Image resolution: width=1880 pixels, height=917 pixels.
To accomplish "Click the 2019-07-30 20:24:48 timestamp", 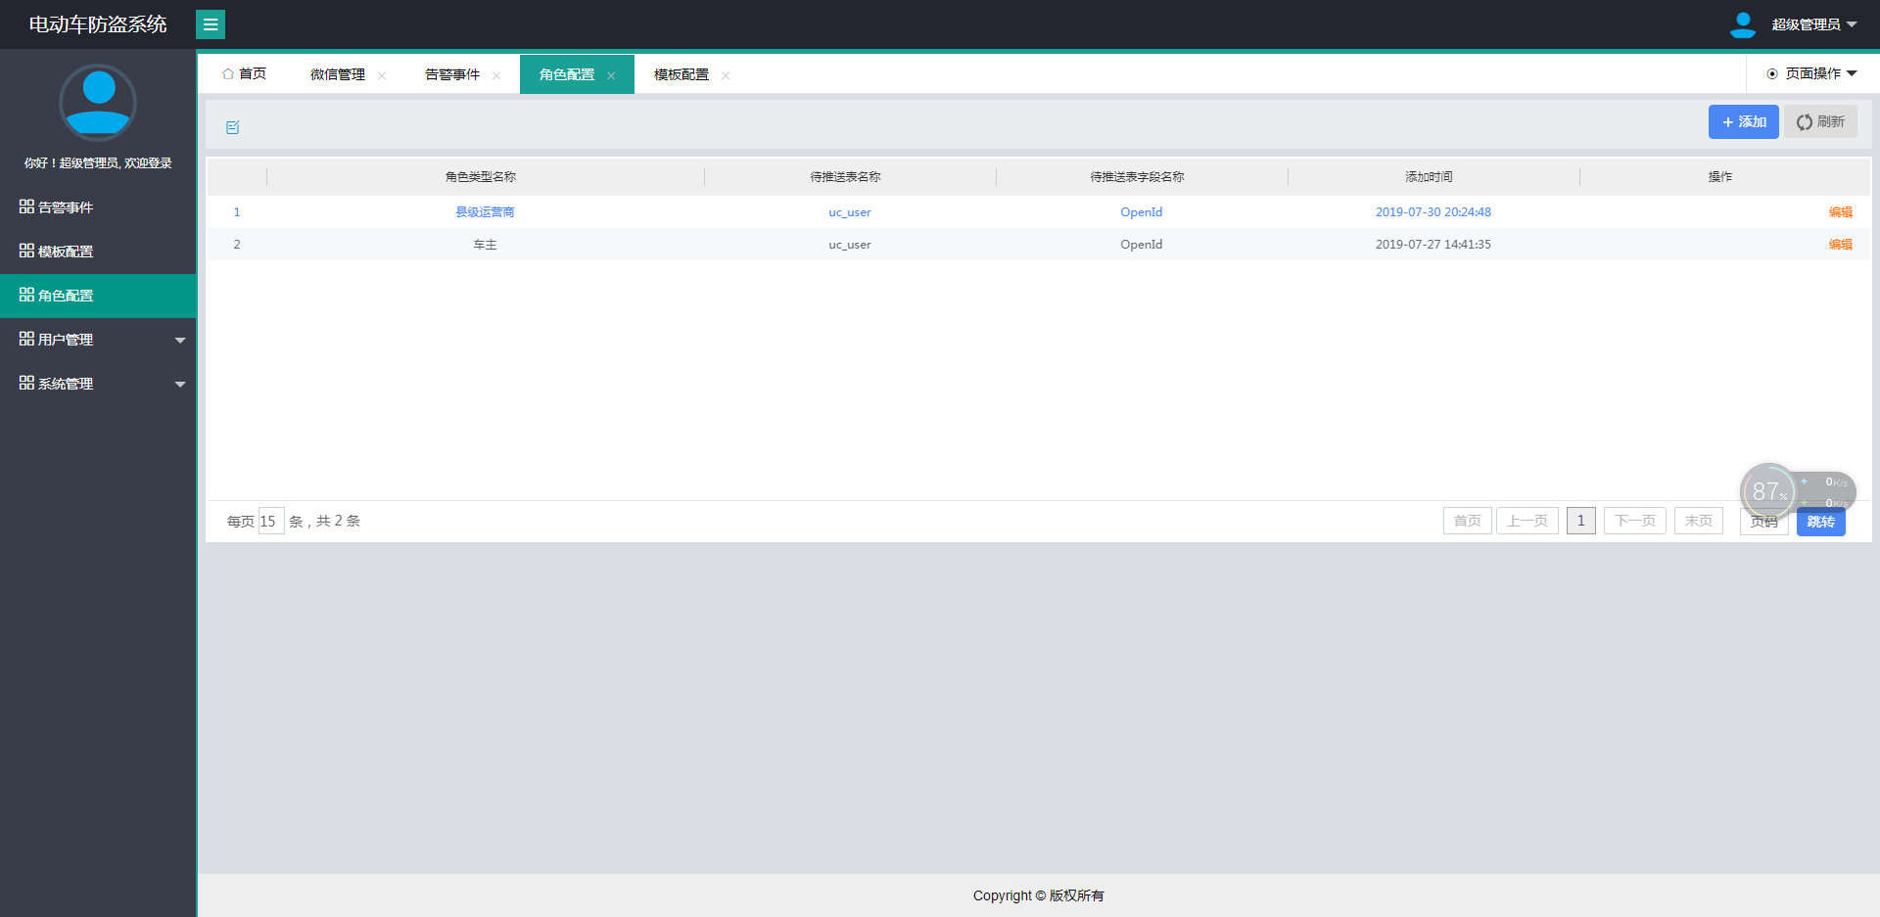I will coord(1433,212).
